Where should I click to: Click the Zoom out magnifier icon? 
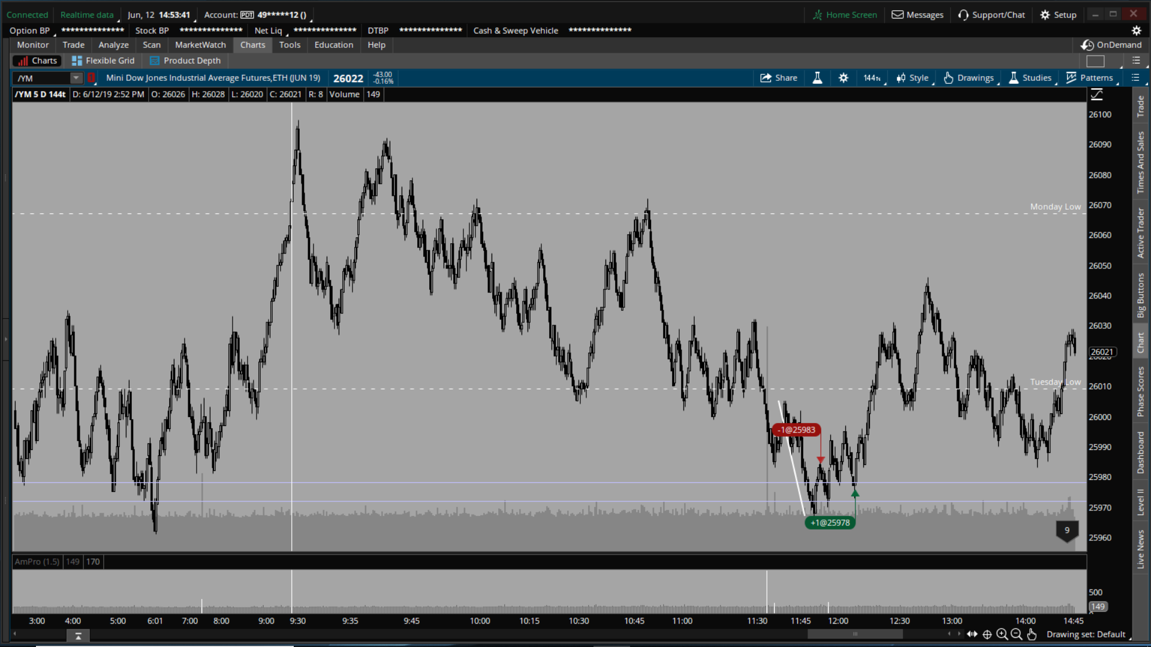tap(1016, 634)
